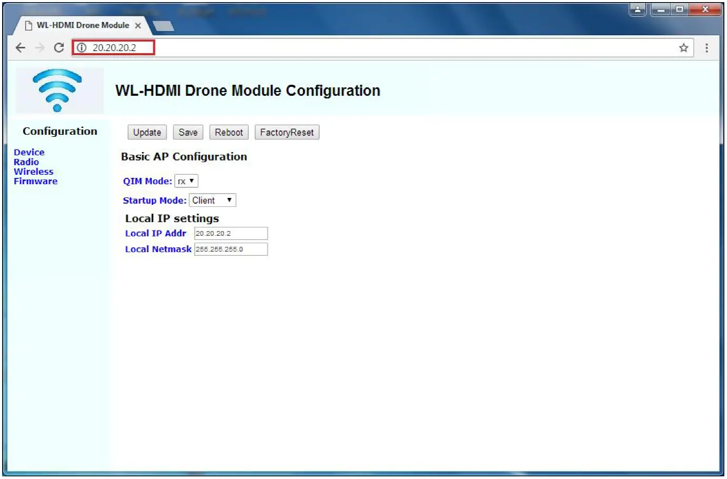Open site information icon in address bar
Image resolution: width=727 pixels, height=479 pixels.
[82, 48]
